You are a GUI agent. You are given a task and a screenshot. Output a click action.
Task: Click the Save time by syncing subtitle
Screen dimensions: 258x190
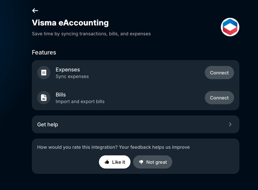pyautogui.click(x=91, y=34)
